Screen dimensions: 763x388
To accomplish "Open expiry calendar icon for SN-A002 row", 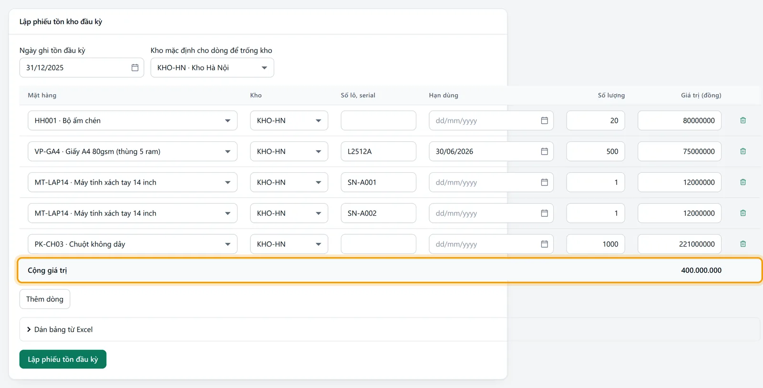I will click(544, 213).
